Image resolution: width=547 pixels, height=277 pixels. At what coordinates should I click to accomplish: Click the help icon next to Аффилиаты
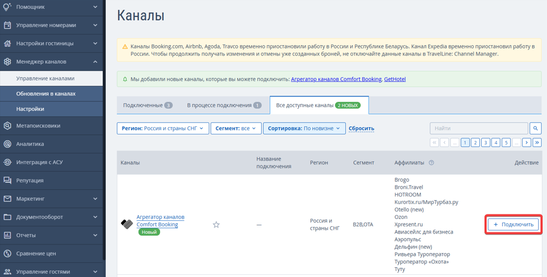[x=431, y=162]
